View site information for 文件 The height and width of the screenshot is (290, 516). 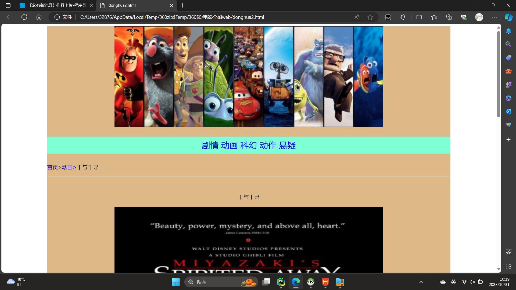pos(63,17)
